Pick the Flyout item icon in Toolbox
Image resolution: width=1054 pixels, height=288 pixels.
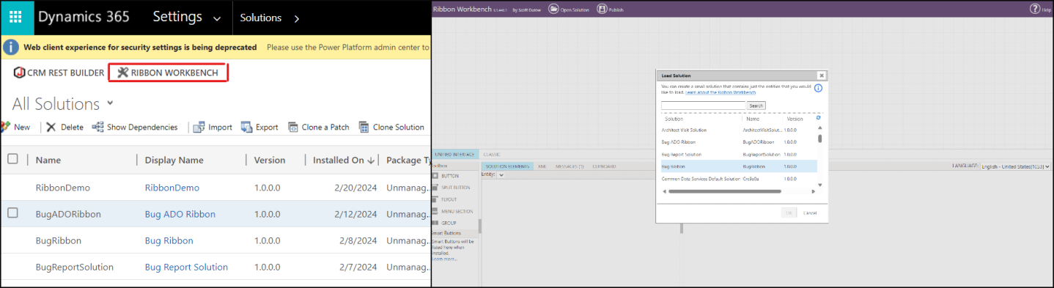(x=435, y=199)
